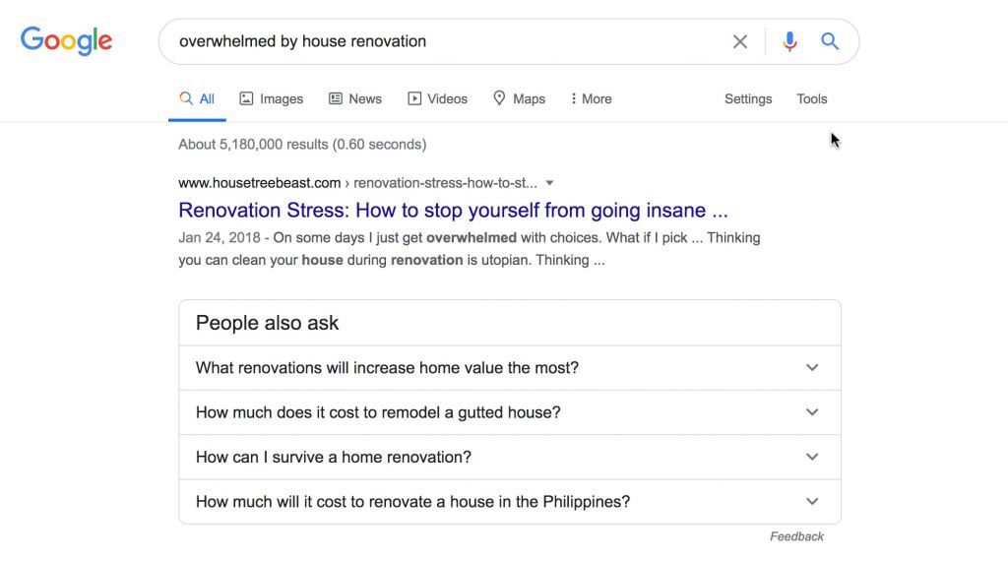Open Settings for search
The height and width of the screenshot is (561, 1008).
point(748,98)
